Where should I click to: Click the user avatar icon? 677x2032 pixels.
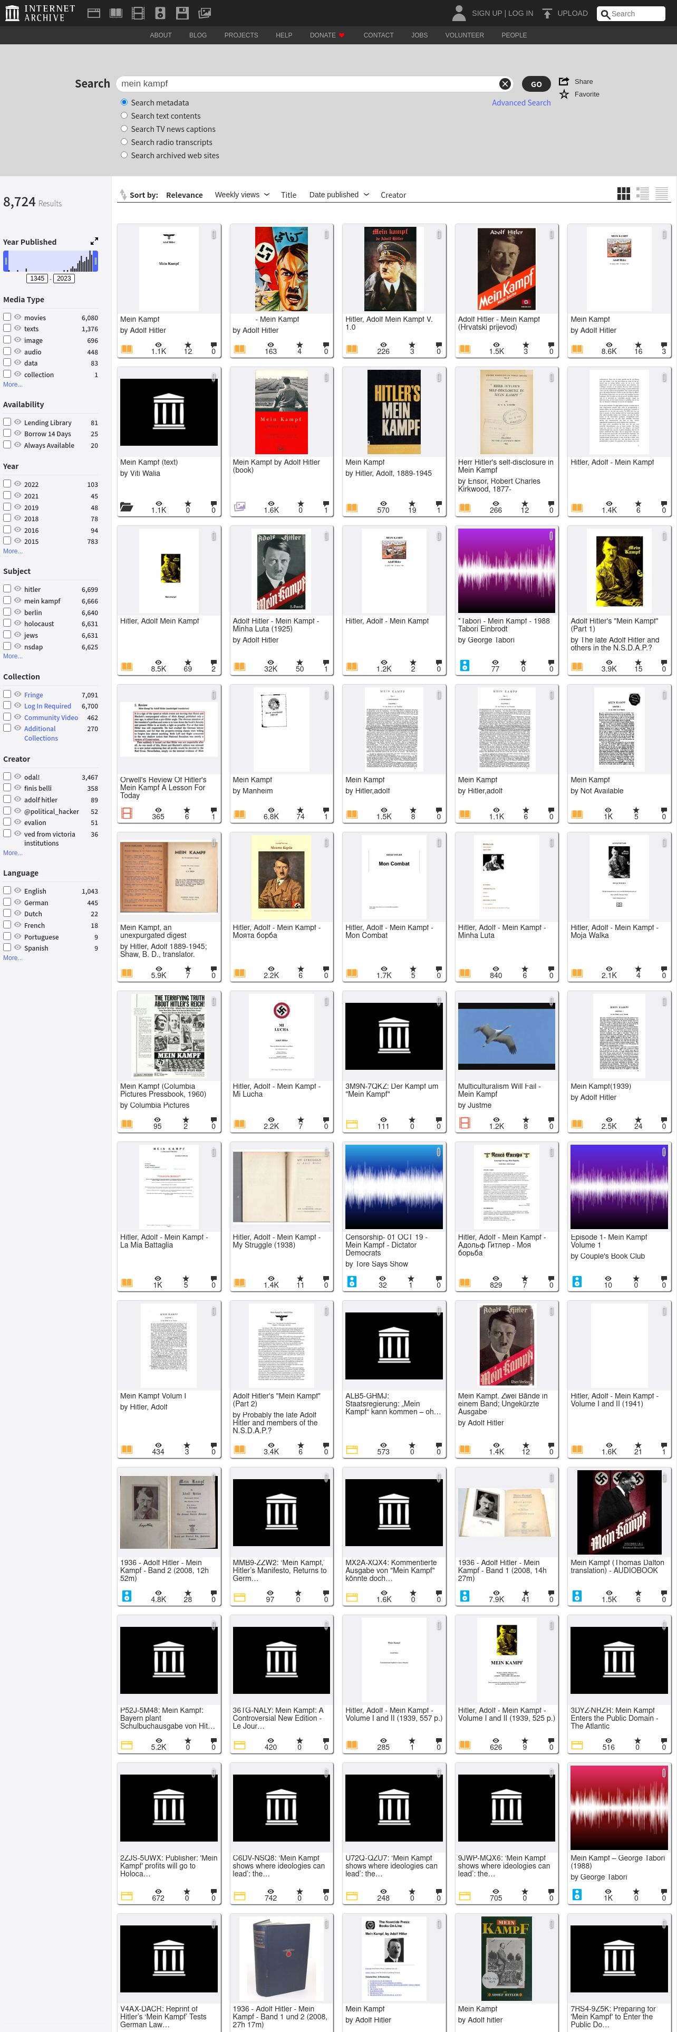tap(459, 13)
